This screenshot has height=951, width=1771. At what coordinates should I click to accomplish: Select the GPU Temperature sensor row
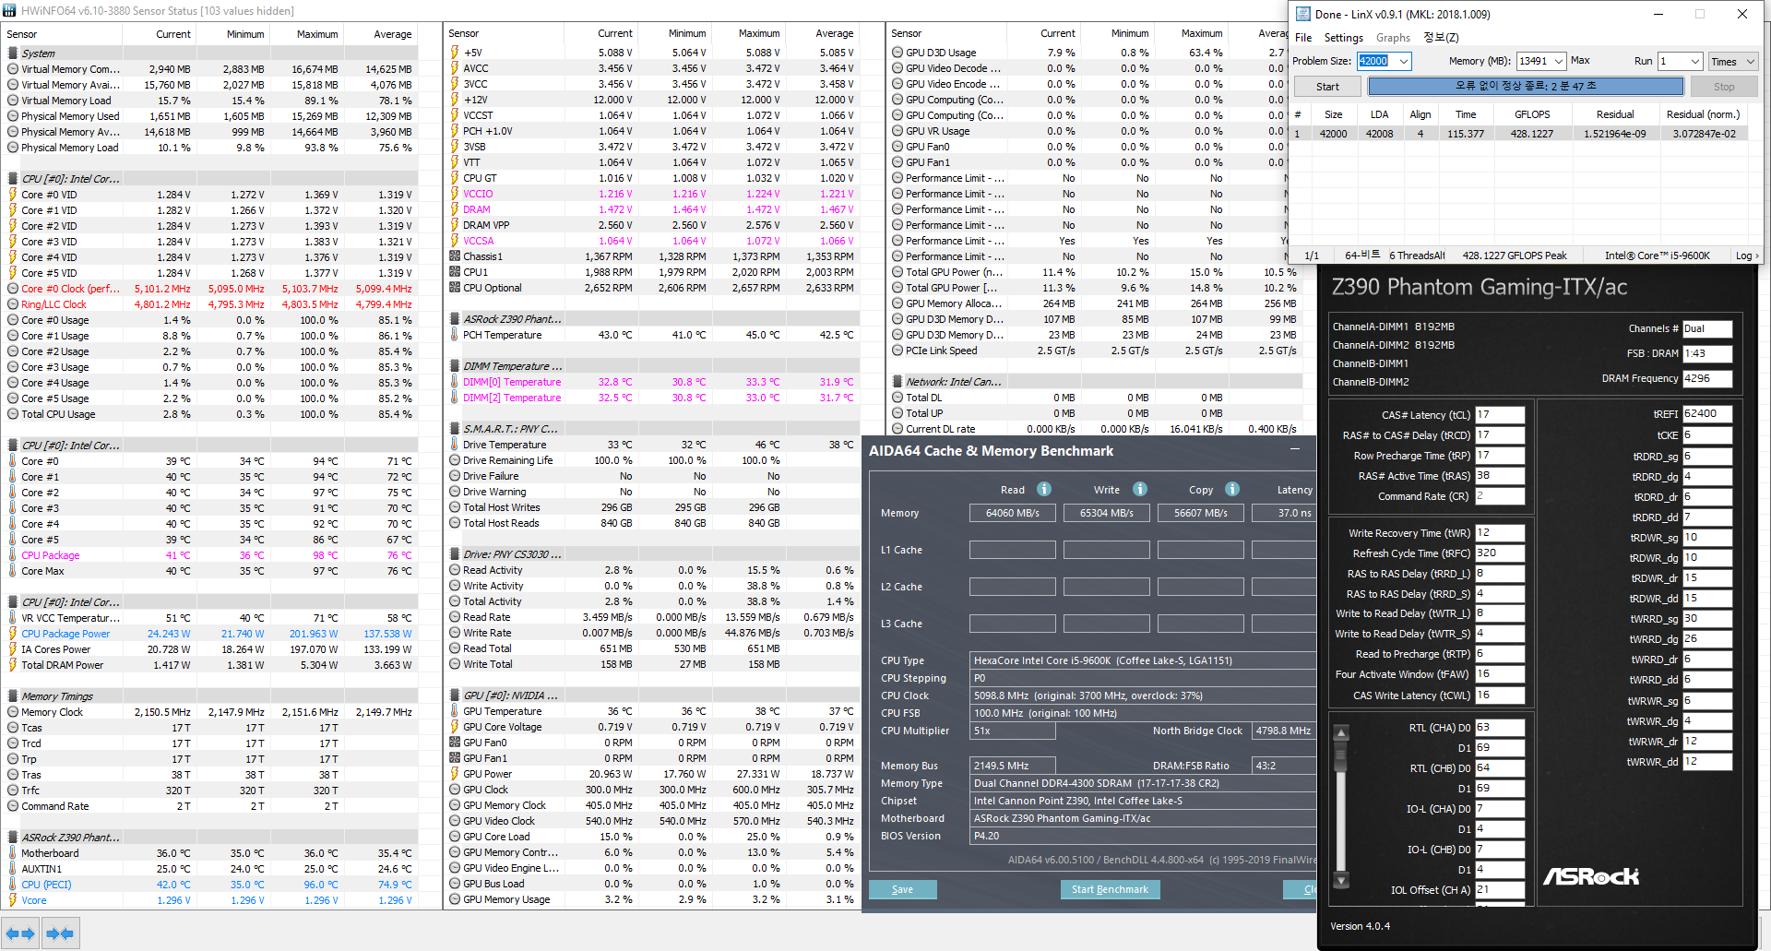(652, 711)
